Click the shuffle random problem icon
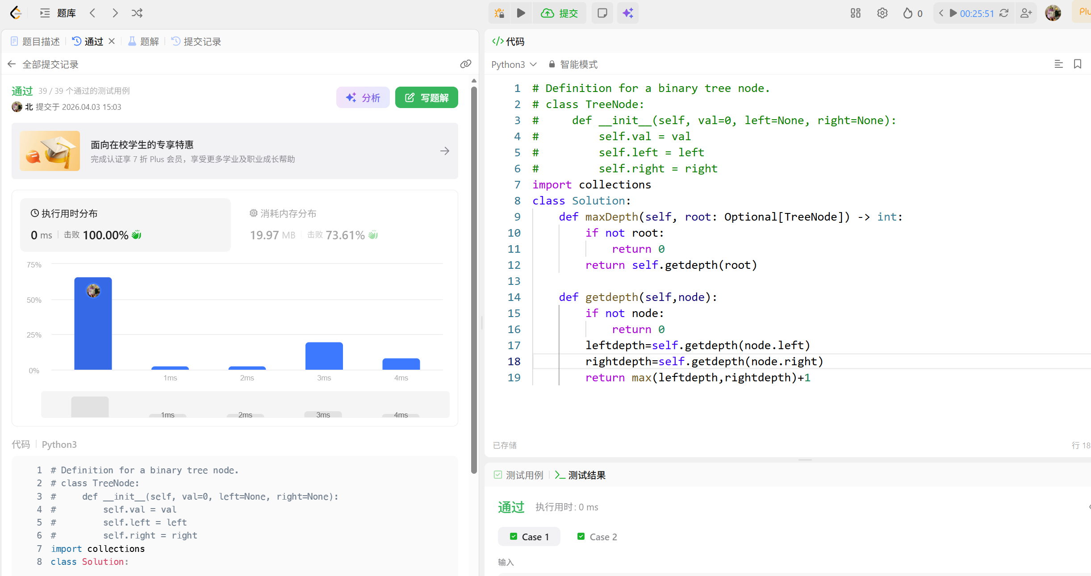 137,13
